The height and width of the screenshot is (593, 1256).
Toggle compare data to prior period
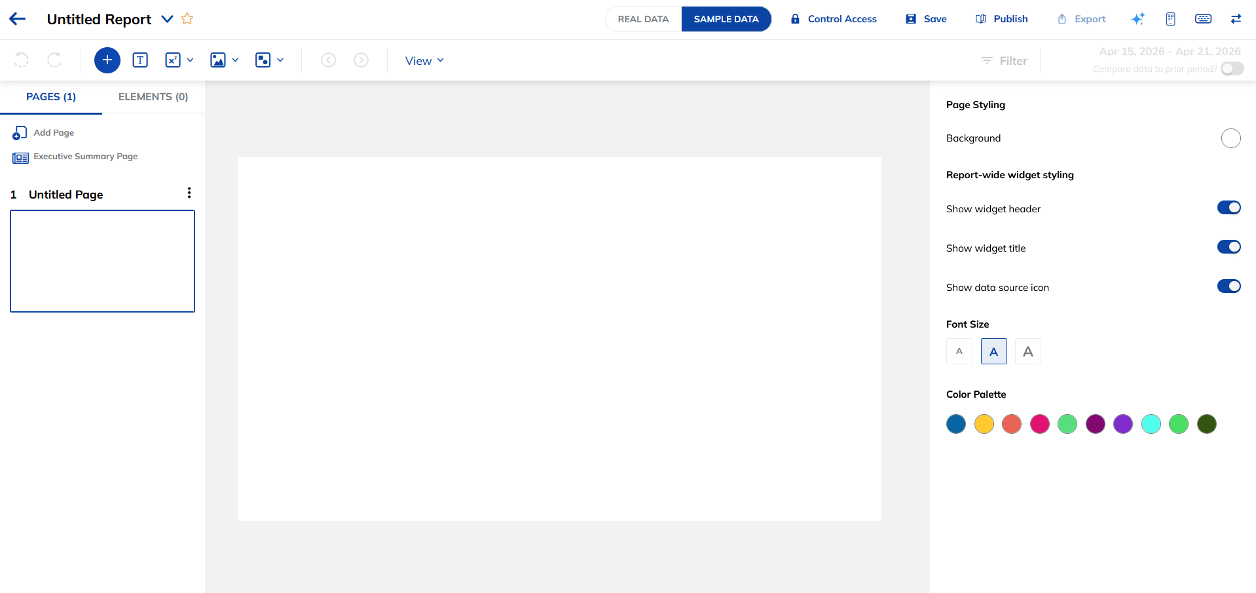tap(1232, 69)
